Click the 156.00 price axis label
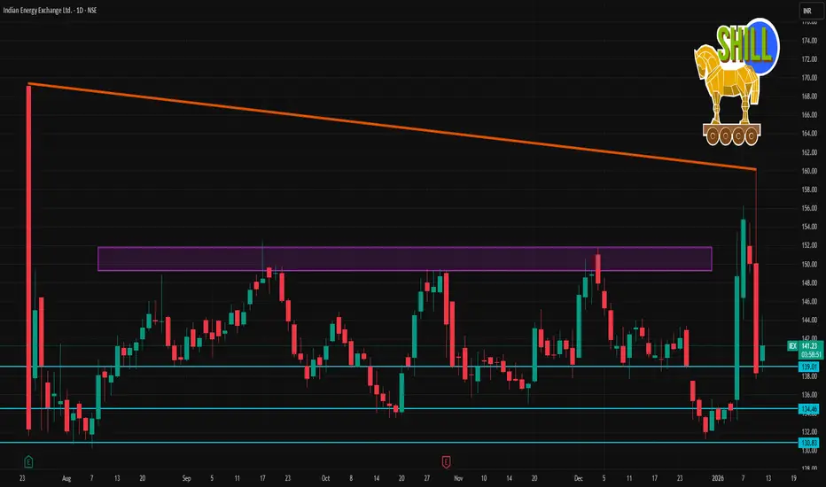Image resolution: width=826 pixels, height=487 pixels. coord(810,208)
